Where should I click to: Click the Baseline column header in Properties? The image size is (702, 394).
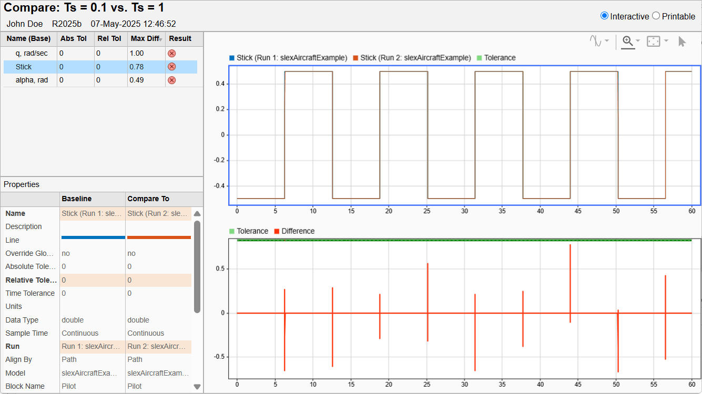click(93, 199)
